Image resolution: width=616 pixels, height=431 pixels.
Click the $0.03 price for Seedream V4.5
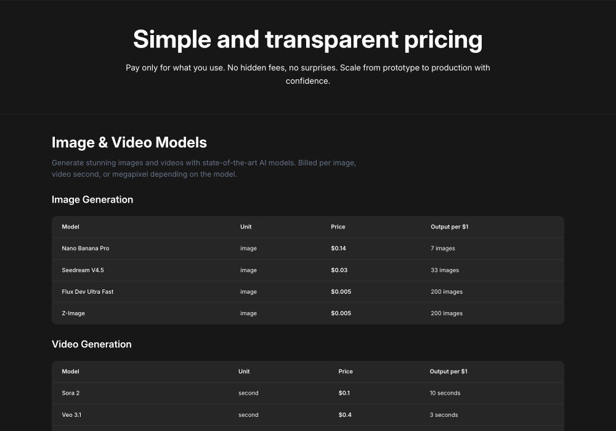point(339,270)
